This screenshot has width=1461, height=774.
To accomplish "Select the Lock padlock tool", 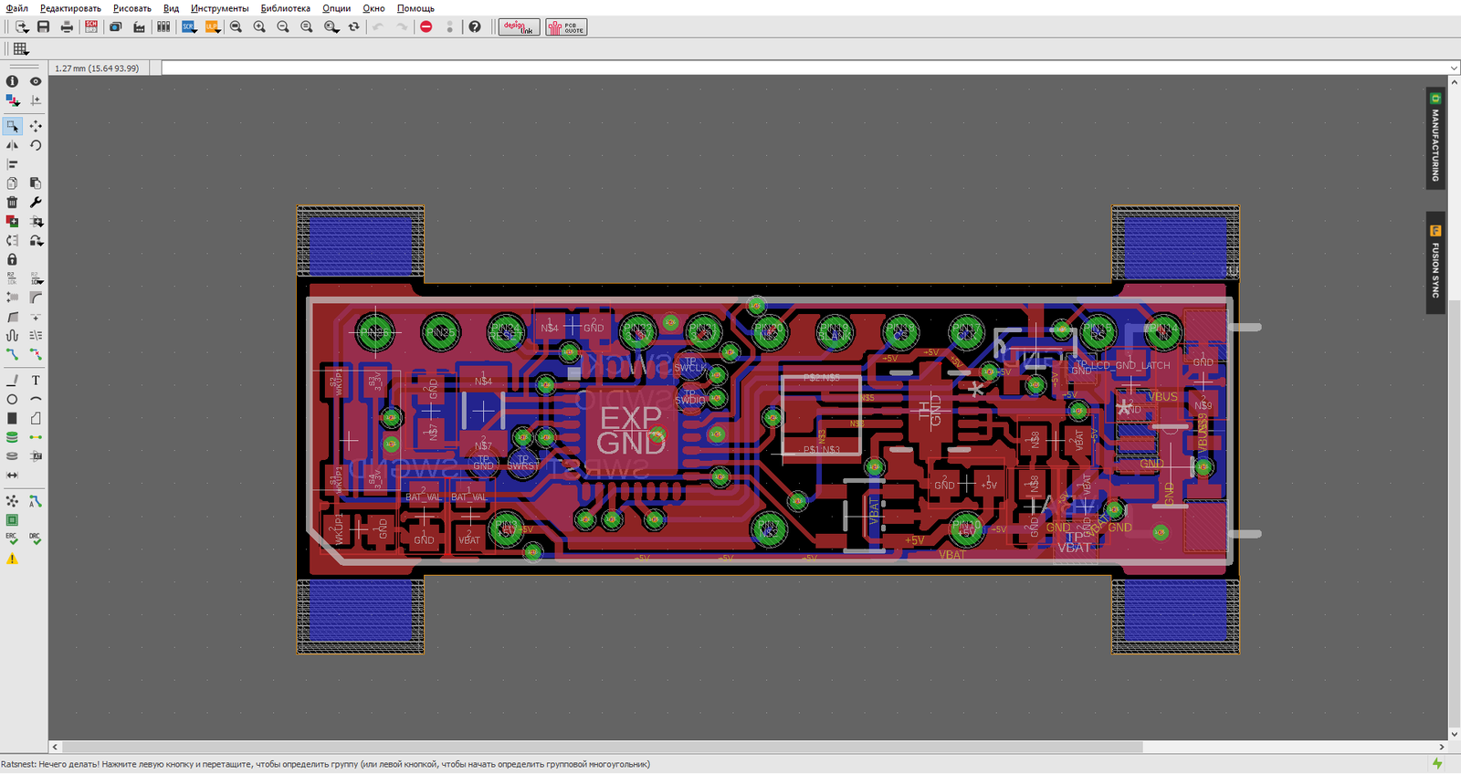I will [12, 259].
